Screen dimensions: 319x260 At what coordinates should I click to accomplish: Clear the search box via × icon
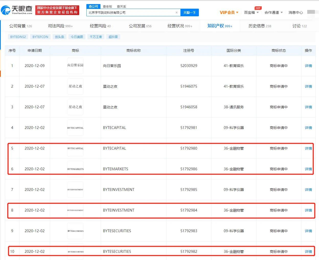177,12
